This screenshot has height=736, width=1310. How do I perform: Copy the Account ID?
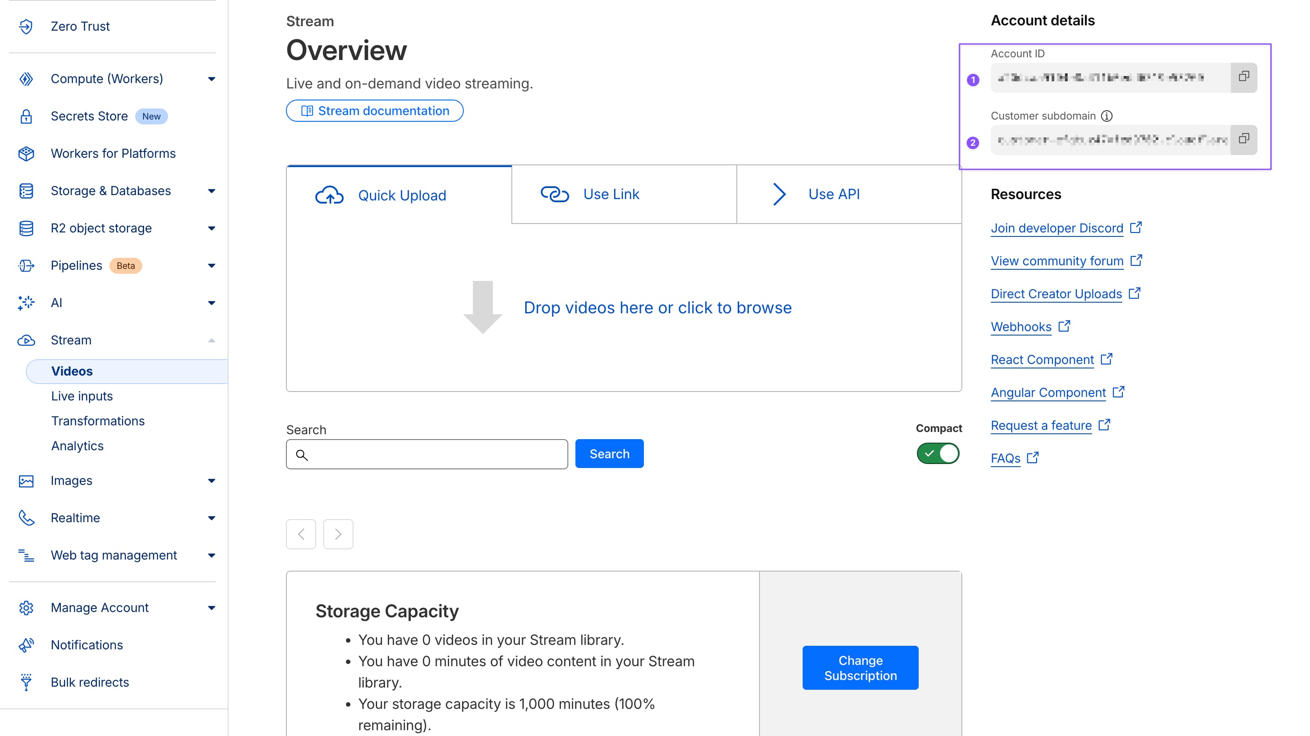coord(1244,77)
